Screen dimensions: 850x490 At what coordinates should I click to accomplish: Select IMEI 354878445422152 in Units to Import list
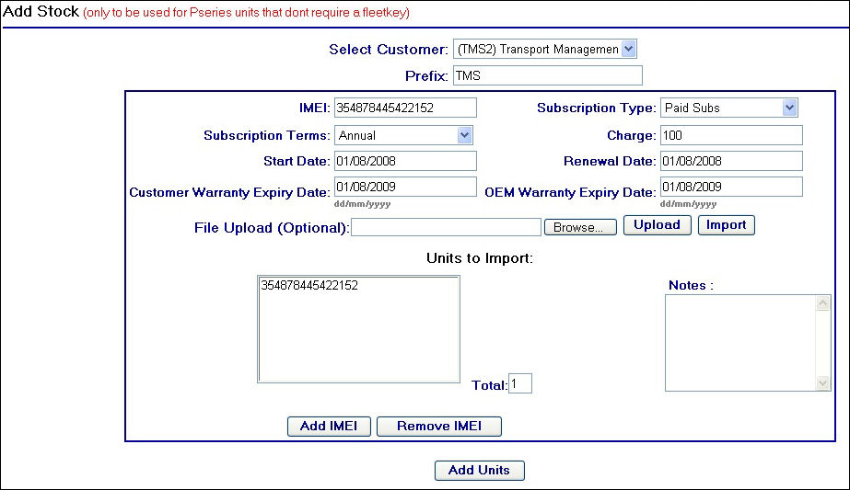point(309,286)
